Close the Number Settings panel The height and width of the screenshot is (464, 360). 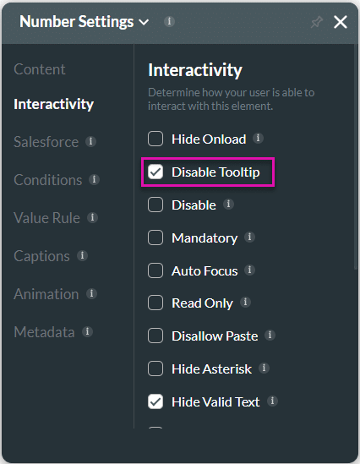click(x=341, y=22)
